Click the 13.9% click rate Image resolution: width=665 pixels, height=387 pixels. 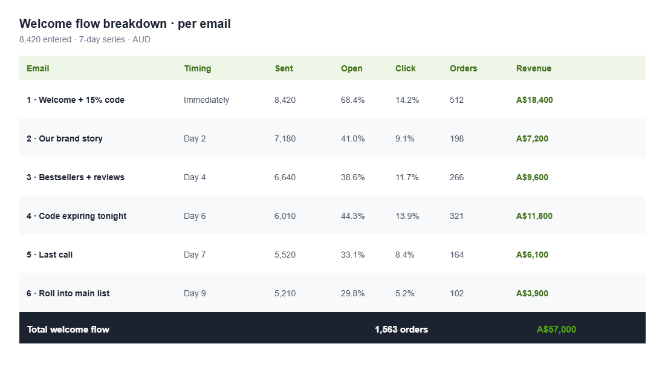click(x=407, y=215)
